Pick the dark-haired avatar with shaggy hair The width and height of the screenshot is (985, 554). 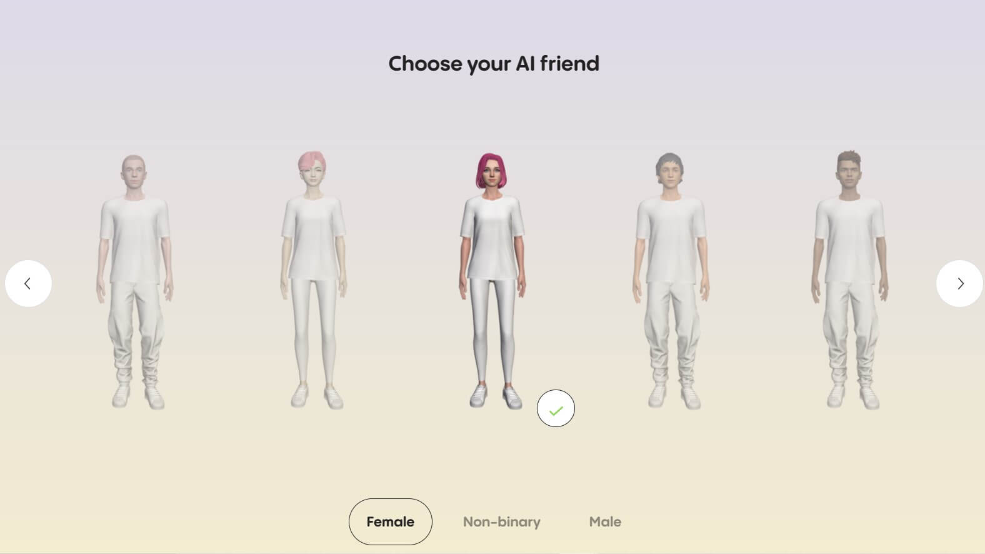(671, 281)
